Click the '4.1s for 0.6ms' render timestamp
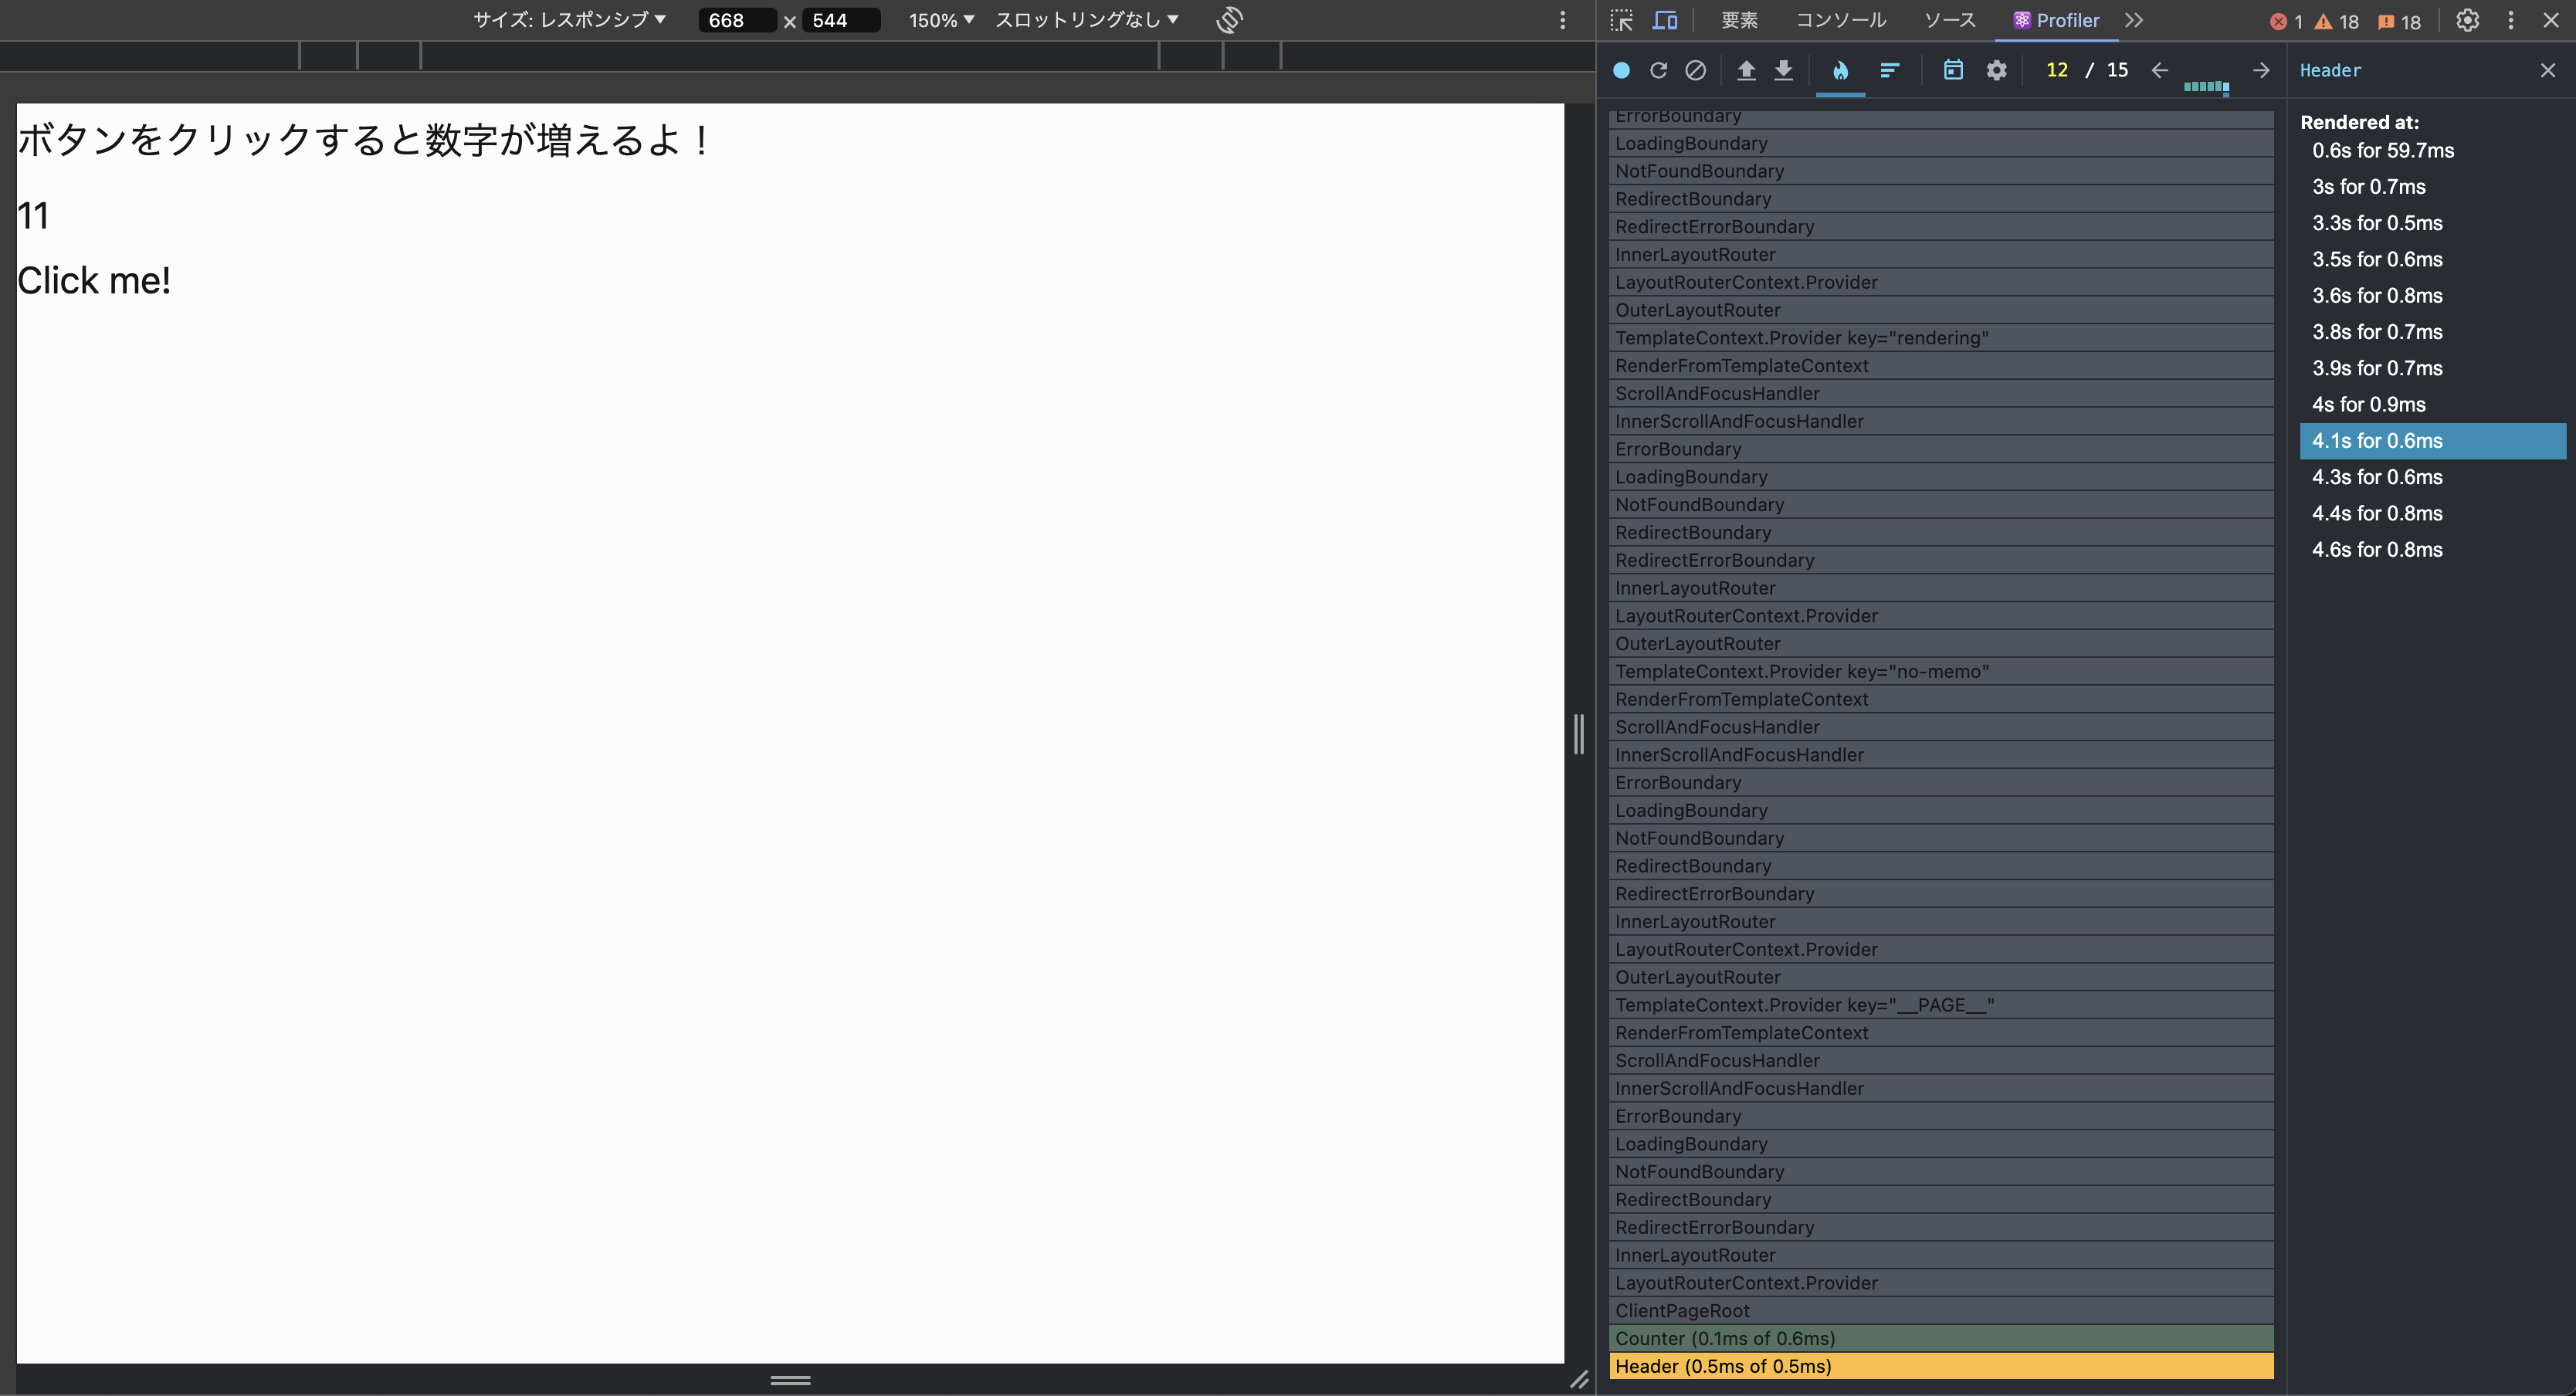 coord(2378,440)
